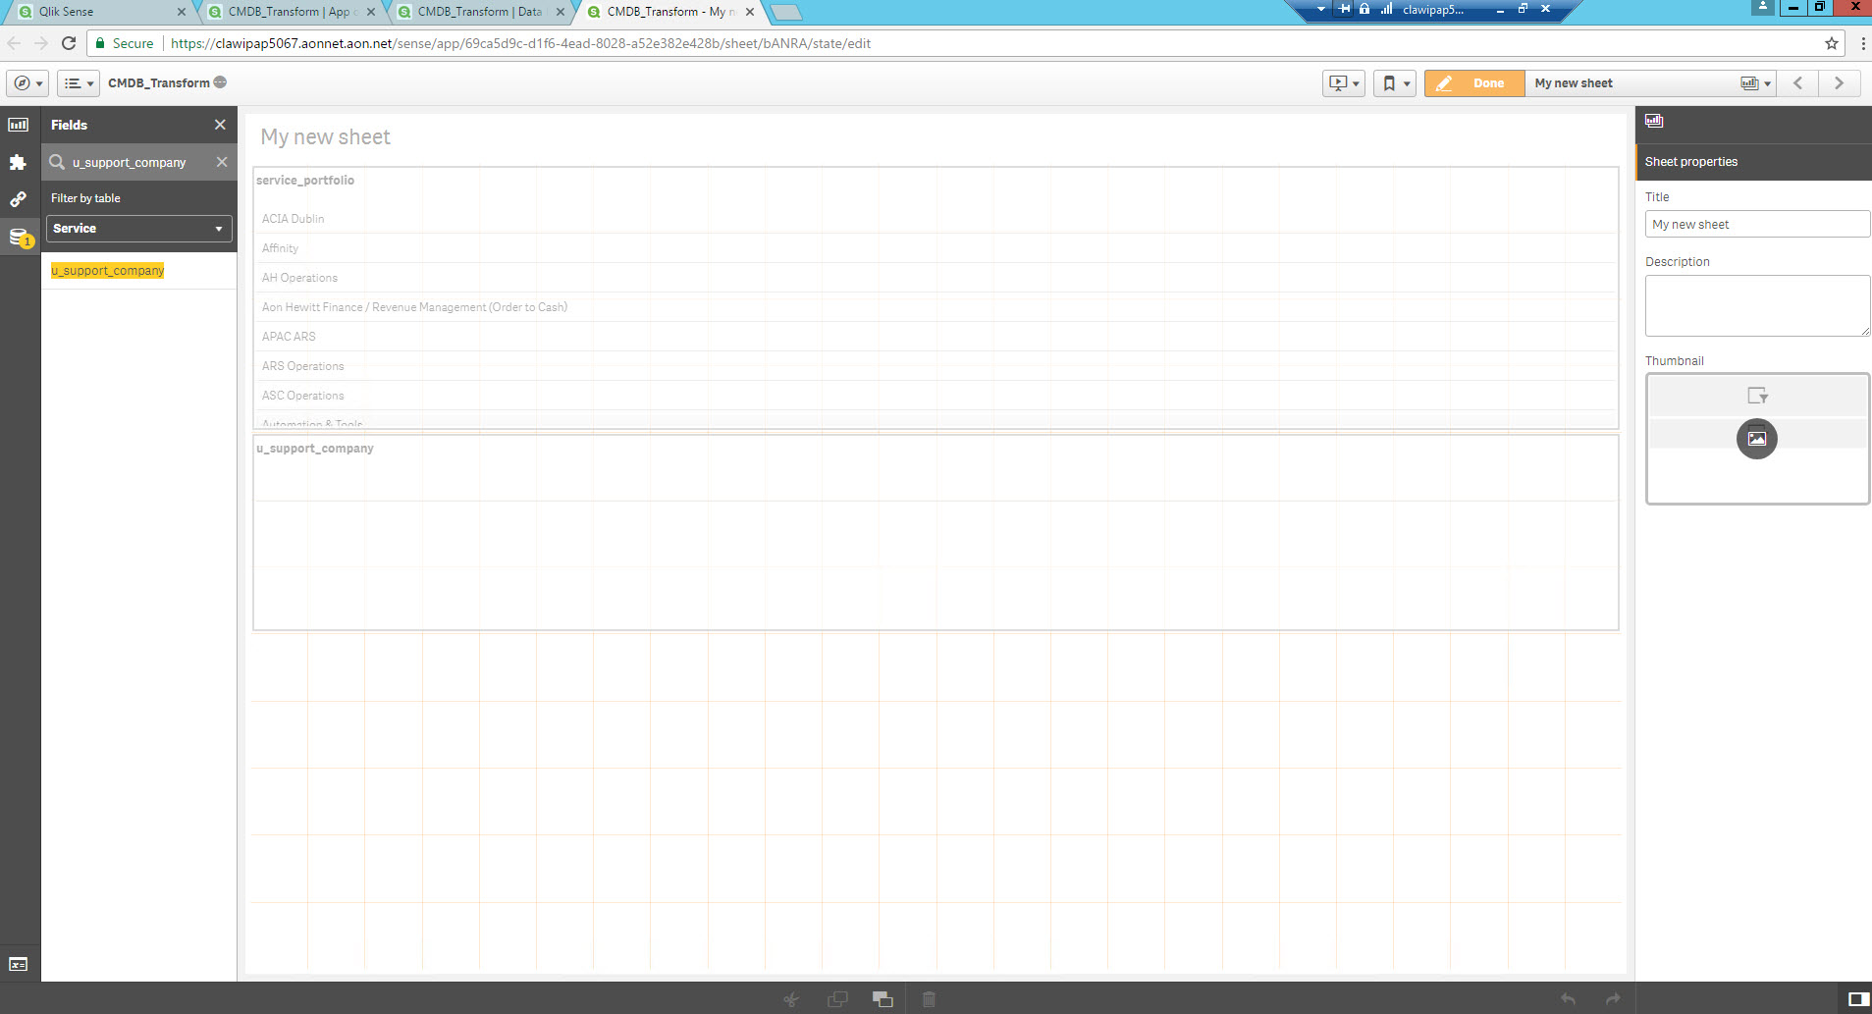Click the sheet properties panel icon
Image resolution: width=1872 pixels, height=1014 pixels.
coord(1654,121)
